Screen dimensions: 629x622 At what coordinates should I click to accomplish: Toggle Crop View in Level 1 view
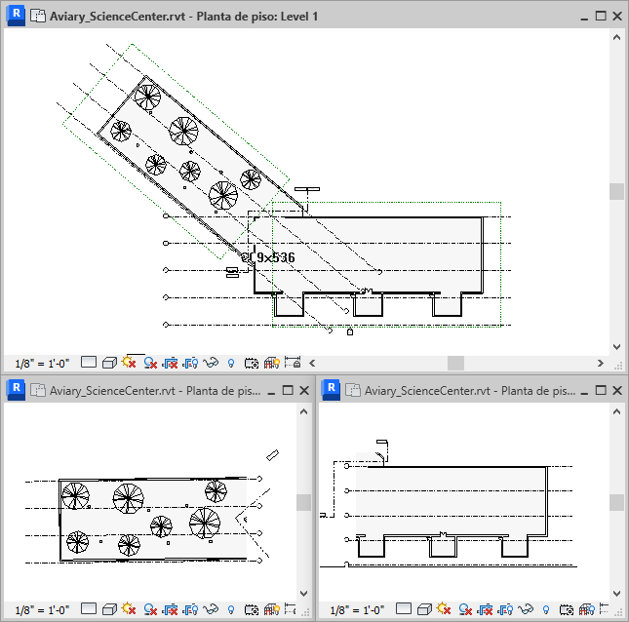coord(171,364)
